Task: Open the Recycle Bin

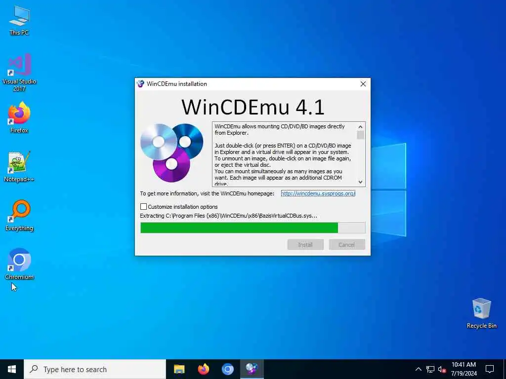Action: coord(481,313)
